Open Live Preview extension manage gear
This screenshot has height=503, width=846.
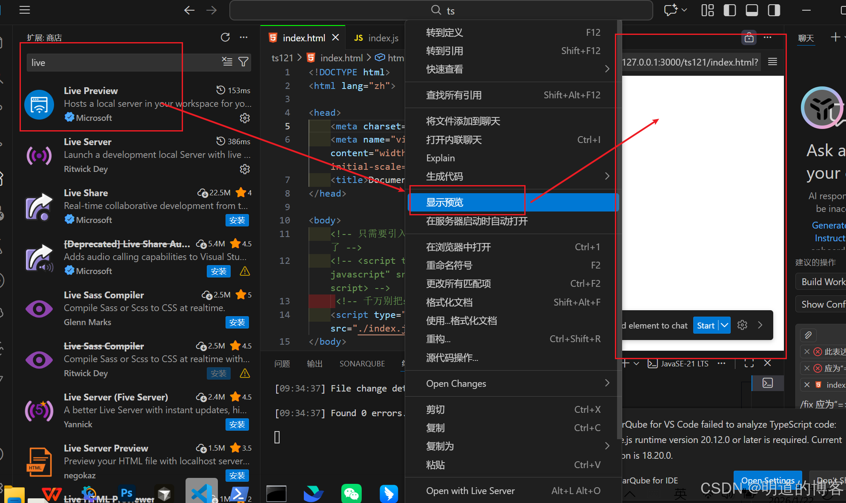[x=245, y=118]
